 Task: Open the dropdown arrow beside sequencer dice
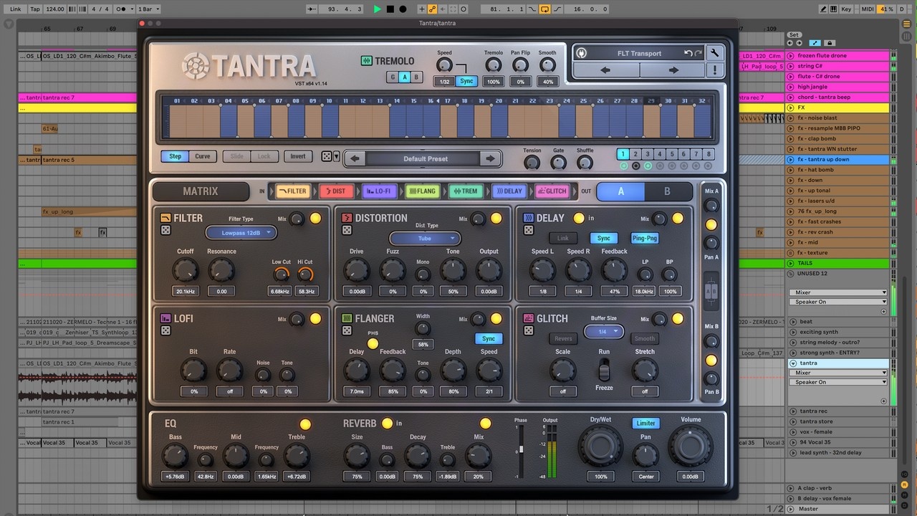click(337, 156)
